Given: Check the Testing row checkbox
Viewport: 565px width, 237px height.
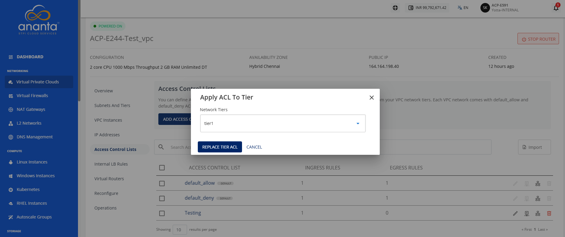Looking at the screenshot, I should tap(162, 213).
